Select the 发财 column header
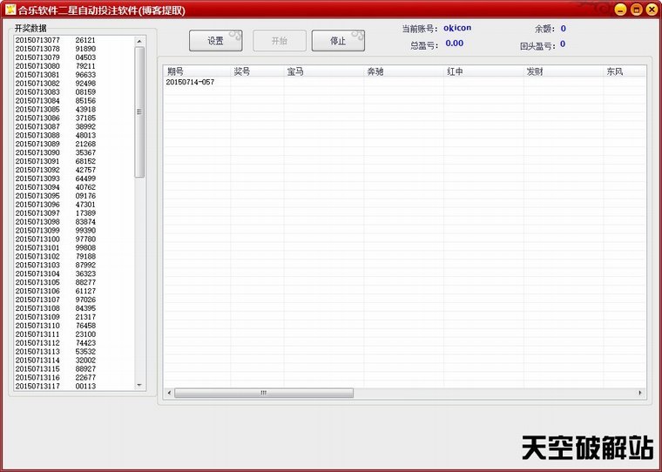This screenshot has width=662, height=472. (563, 71)
